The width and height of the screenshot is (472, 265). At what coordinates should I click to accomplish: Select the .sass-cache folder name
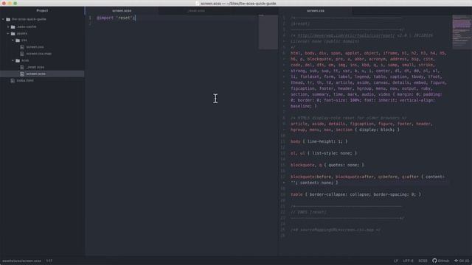(27, 26)
